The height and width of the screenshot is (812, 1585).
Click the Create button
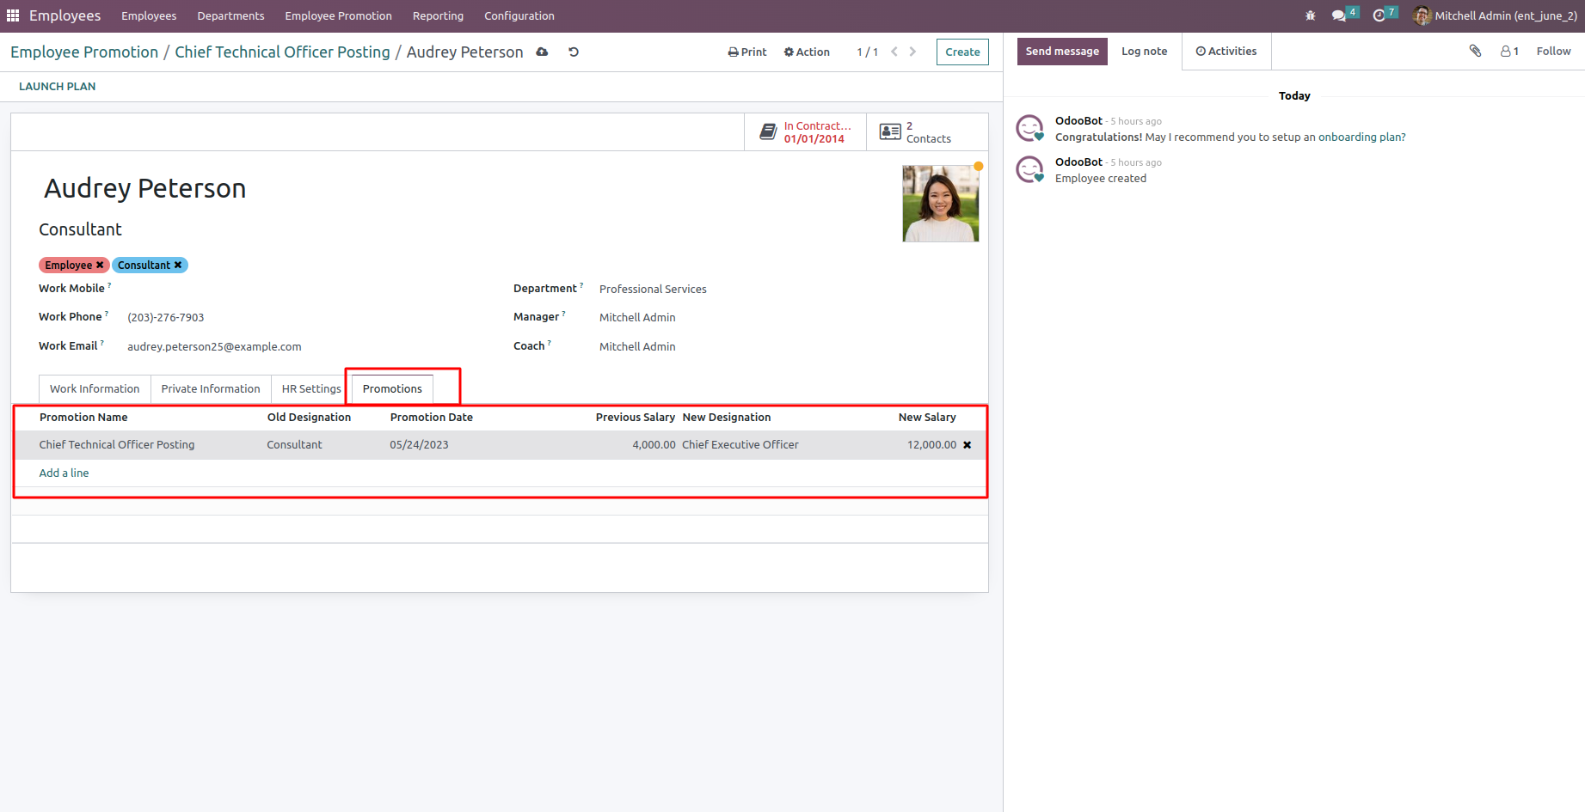coord(962,52)
